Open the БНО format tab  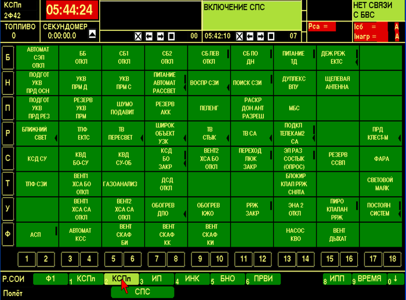[x=227, y=279]
